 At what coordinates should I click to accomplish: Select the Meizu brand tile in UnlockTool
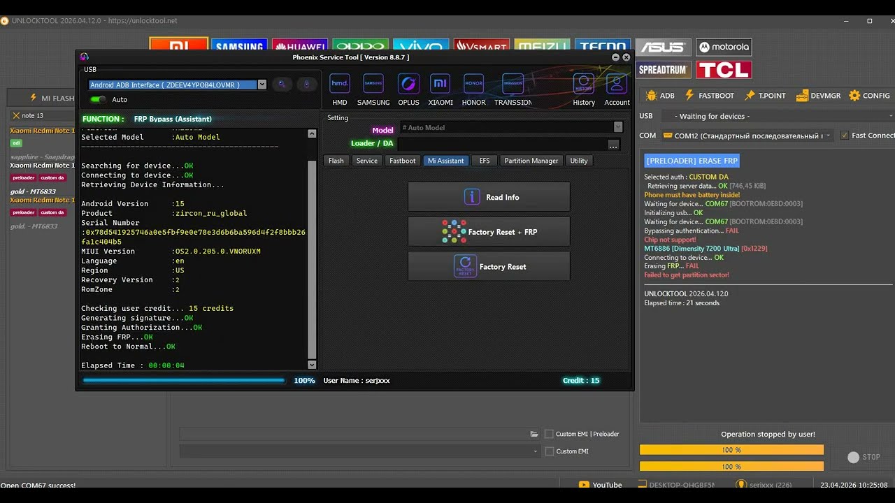[542, 45]
